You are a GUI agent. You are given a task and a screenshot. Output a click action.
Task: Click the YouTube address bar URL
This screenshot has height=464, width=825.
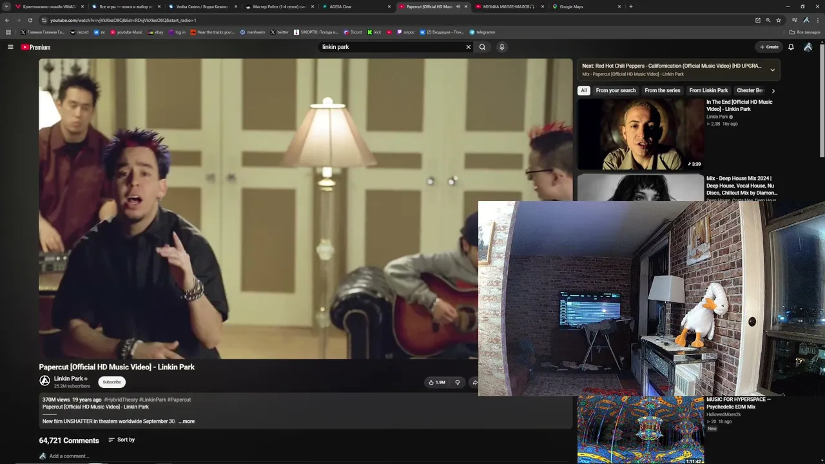click(x=123, y=20)
